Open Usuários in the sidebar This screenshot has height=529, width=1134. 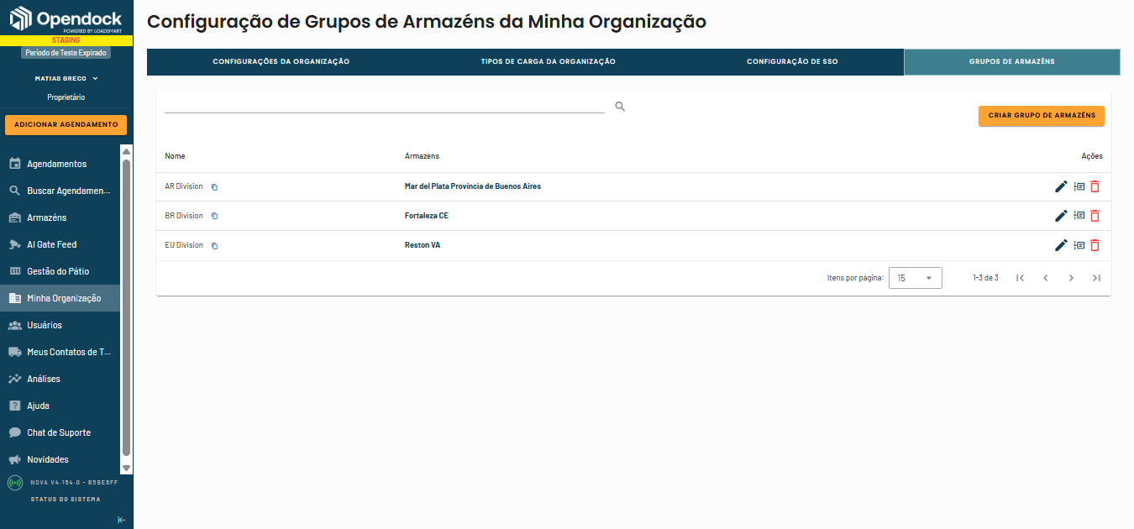(x=60, y=325)
